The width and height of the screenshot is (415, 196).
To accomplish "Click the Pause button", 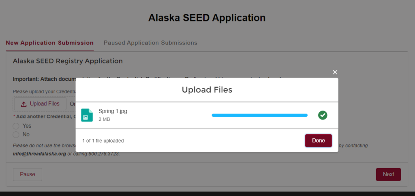I will tap(28, 174).
